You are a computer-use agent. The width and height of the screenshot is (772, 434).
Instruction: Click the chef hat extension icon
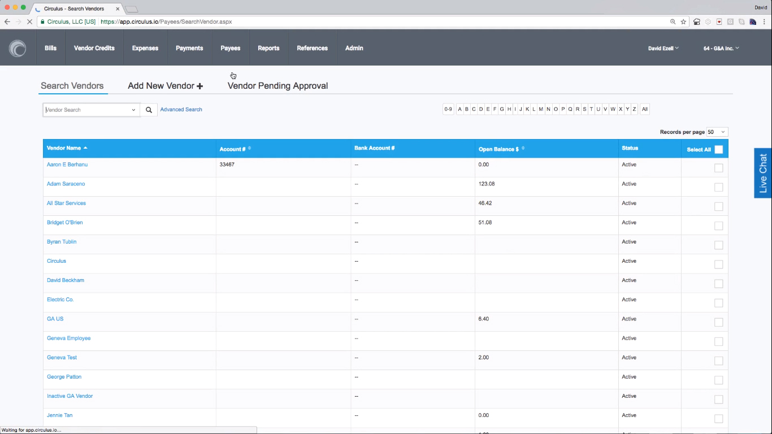click(x=697, y=21)
